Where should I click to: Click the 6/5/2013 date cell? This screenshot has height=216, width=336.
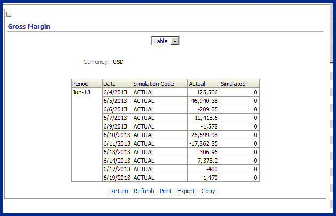coord(117,101)
